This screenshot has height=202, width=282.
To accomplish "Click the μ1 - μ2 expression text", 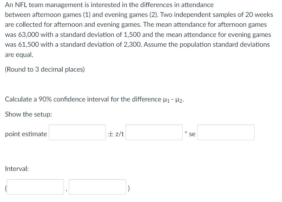I will point(173,99).
